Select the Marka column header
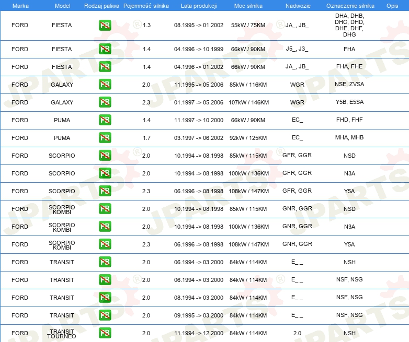The image size is (409, 342). (x=20, y=6)
